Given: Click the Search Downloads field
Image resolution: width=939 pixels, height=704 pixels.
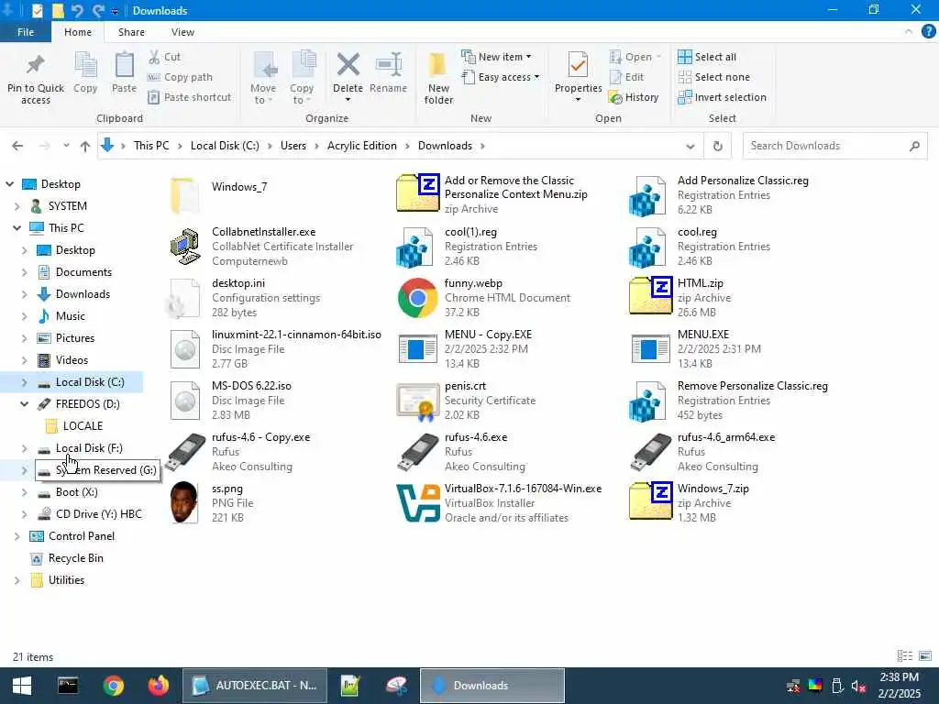Looking at the screenshot, I should [x=834, y=146].
